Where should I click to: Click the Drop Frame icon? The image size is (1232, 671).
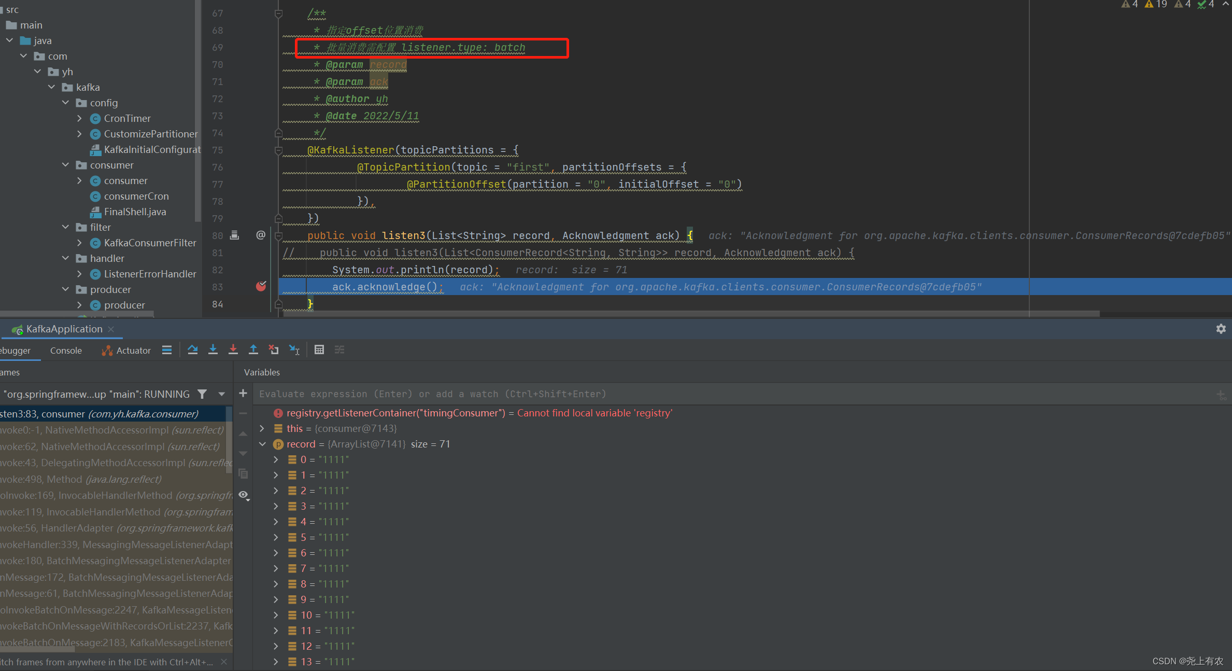[274, 350]
